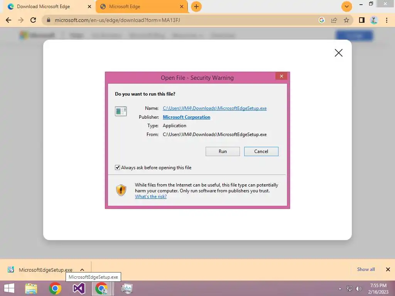Close the Microsoft Edge tab

[x=182, y=7]
